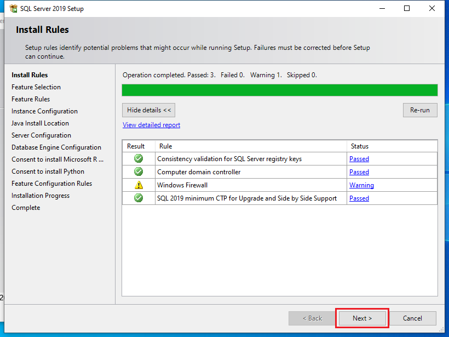This screenshot has width=449, height=337.
Task: Click the Passed icon for Computer domain controller
Action: 139,172
